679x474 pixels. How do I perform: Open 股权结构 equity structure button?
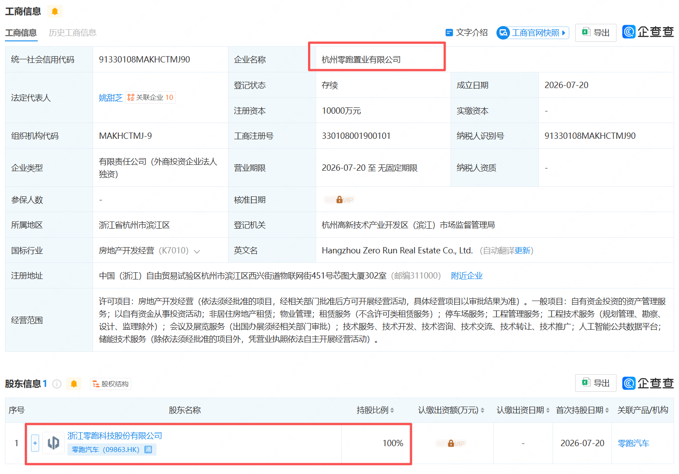[x=111, y=384]
